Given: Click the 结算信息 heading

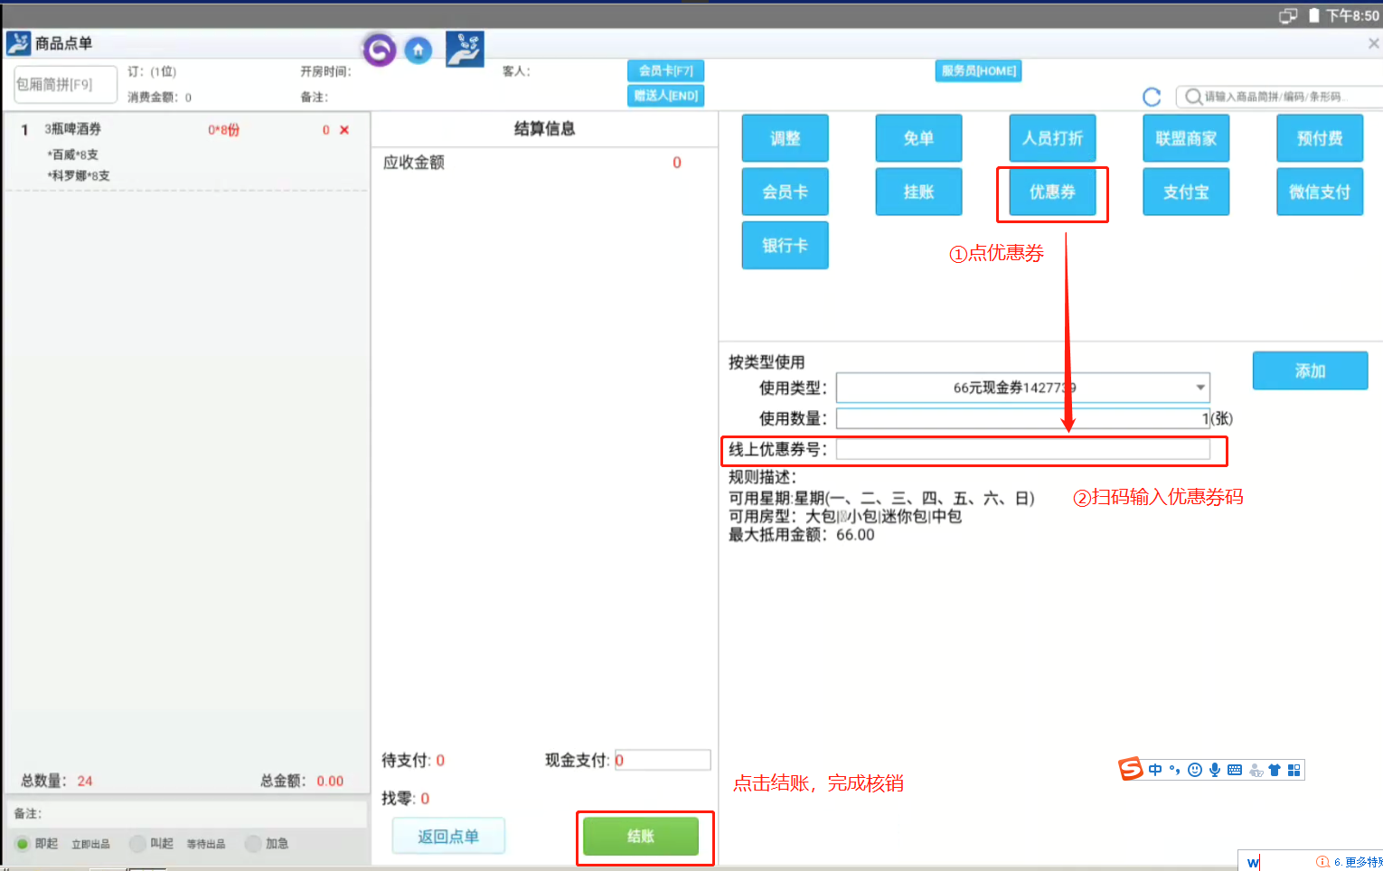Looking at the screenshot, I should pos(544,128).
